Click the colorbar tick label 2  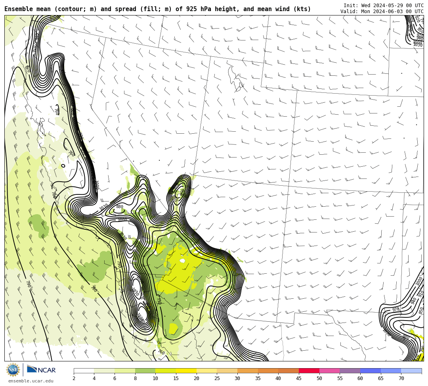click(74, 378)
